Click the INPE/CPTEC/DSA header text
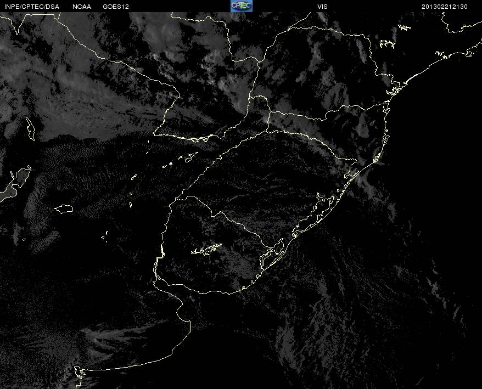This screenshot has height=389, width=482. coord(32,7)
